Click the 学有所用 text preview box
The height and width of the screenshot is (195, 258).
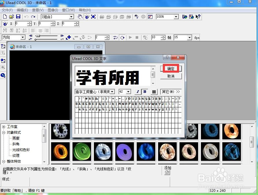pos(113,76)
